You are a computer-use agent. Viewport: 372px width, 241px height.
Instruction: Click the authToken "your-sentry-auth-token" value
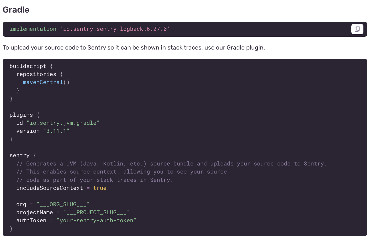tap(96, 220)
